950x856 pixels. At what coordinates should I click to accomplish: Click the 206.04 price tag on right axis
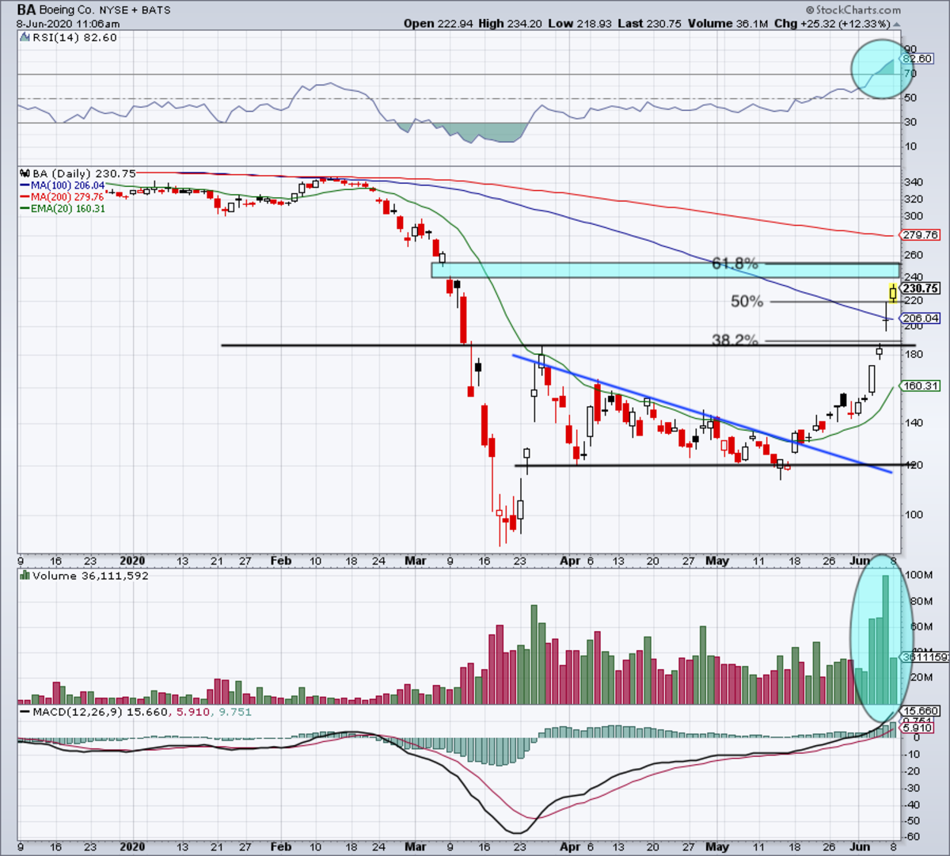(921, 318)
